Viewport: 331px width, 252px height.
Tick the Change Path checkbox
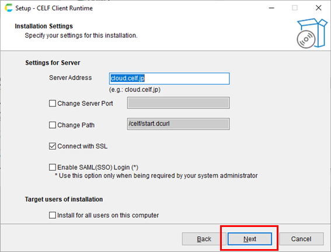pos(53,125)
